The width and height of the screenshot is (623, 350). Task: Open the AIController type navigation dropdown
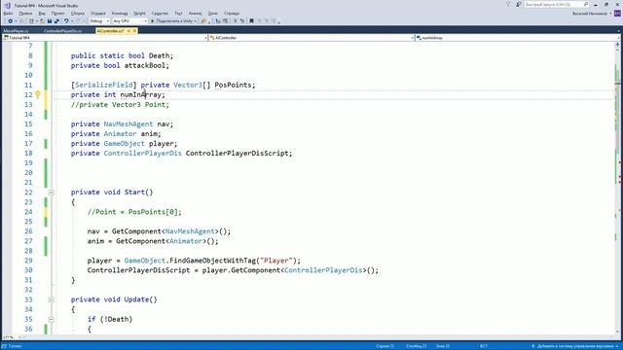311,38
